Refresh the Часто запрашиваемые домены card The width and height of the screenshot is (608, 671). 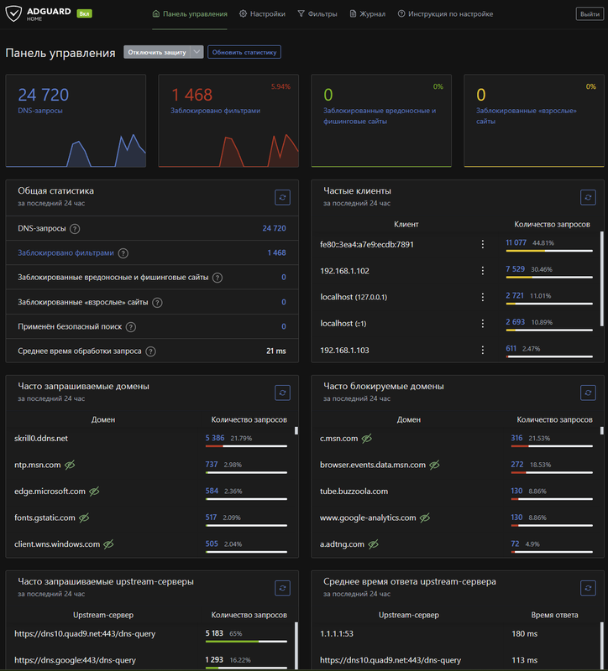tap(282, 393)
